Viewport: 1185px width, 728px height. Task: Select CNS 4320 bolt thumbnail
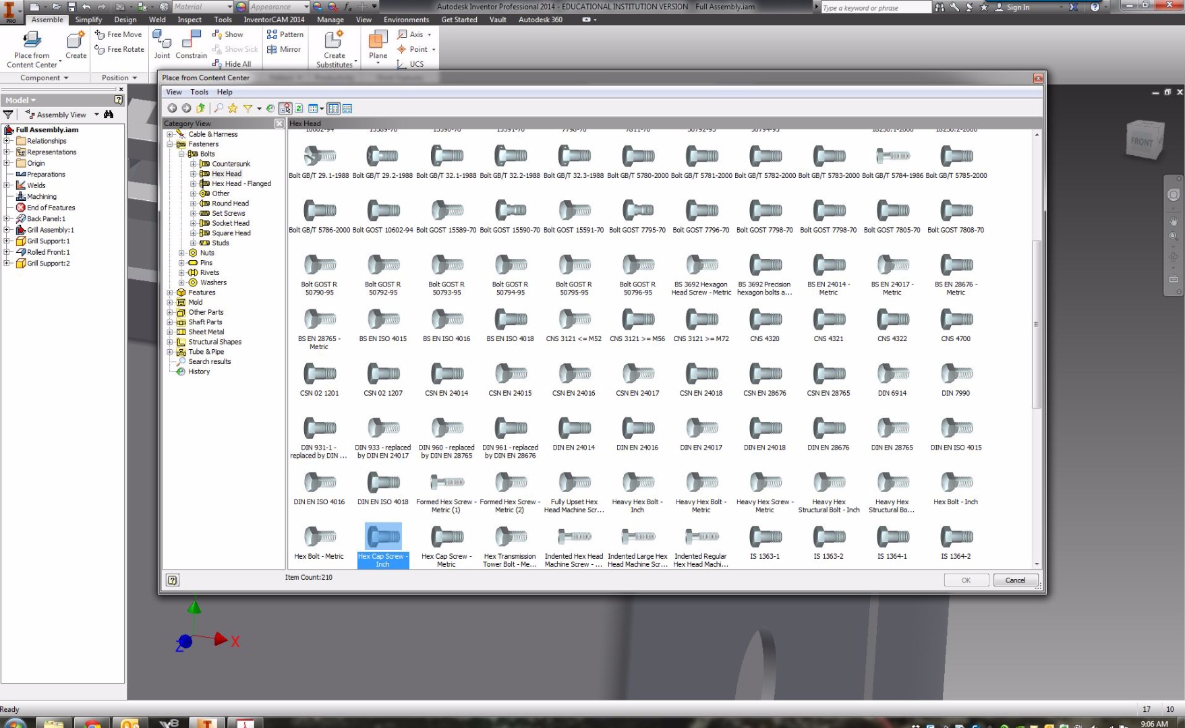pyautogui.click(x=765, y=326)
